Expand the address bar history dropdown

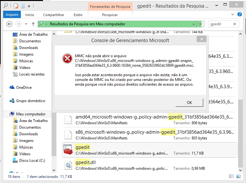click(x=194, y=24)
